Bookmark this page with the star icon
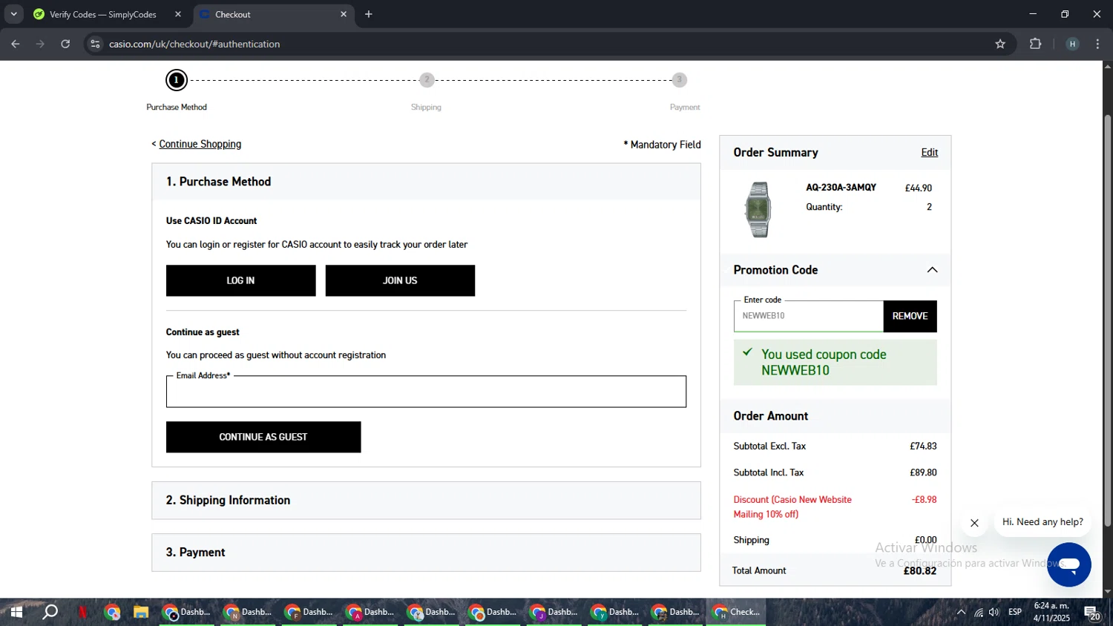The width and height of the screenshot is (1113, 626). click(1000, 44)
